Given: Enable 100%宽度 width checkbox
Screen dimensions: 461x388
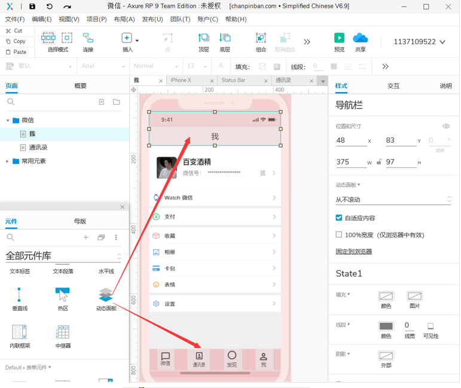Looking at the screenshot, I should pos(339,234).
